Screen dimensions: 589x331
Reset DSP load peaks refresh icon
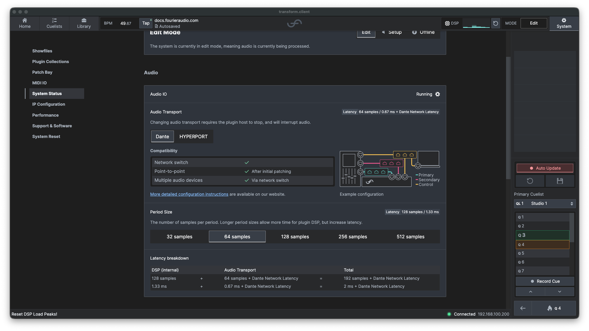click(495, 23)
